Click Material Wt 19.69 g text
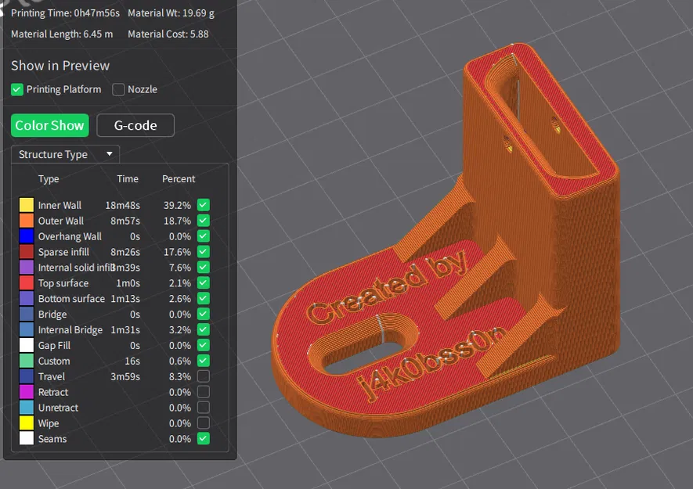This screenshot has width=693, height=489. [171, 13]
